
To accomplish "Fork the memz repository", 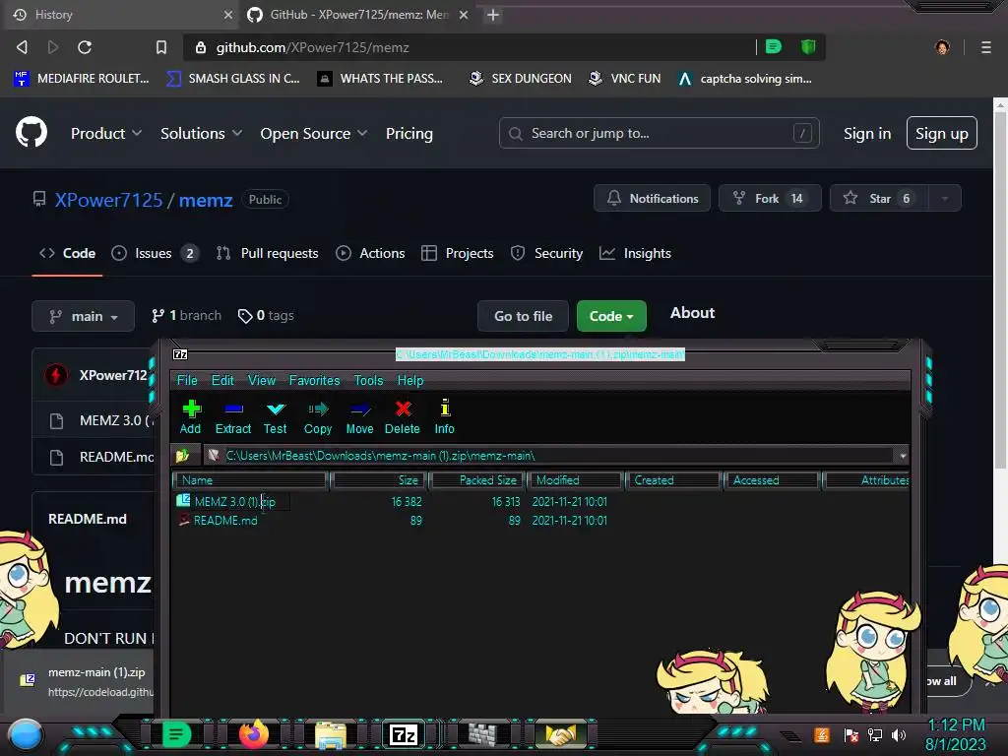I will (770, 199).
